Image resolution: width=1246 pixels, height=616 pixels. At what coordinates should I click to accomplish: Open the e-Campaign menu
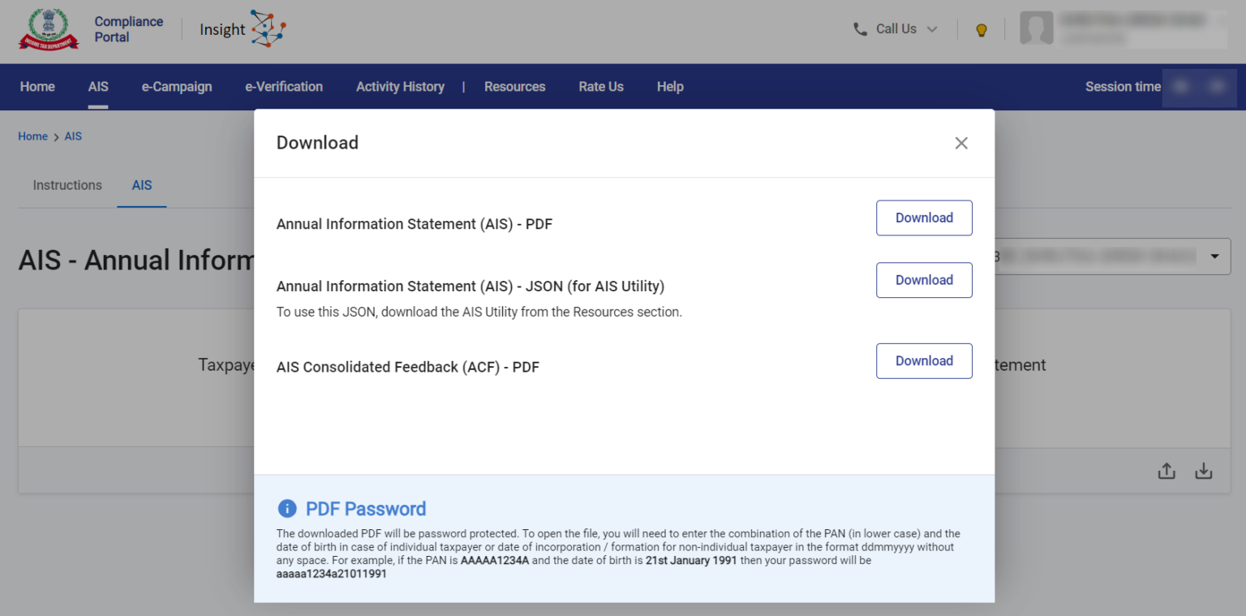click(177, 87)
